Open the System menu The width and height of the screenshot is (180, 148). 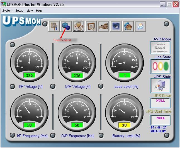point(7,11)
